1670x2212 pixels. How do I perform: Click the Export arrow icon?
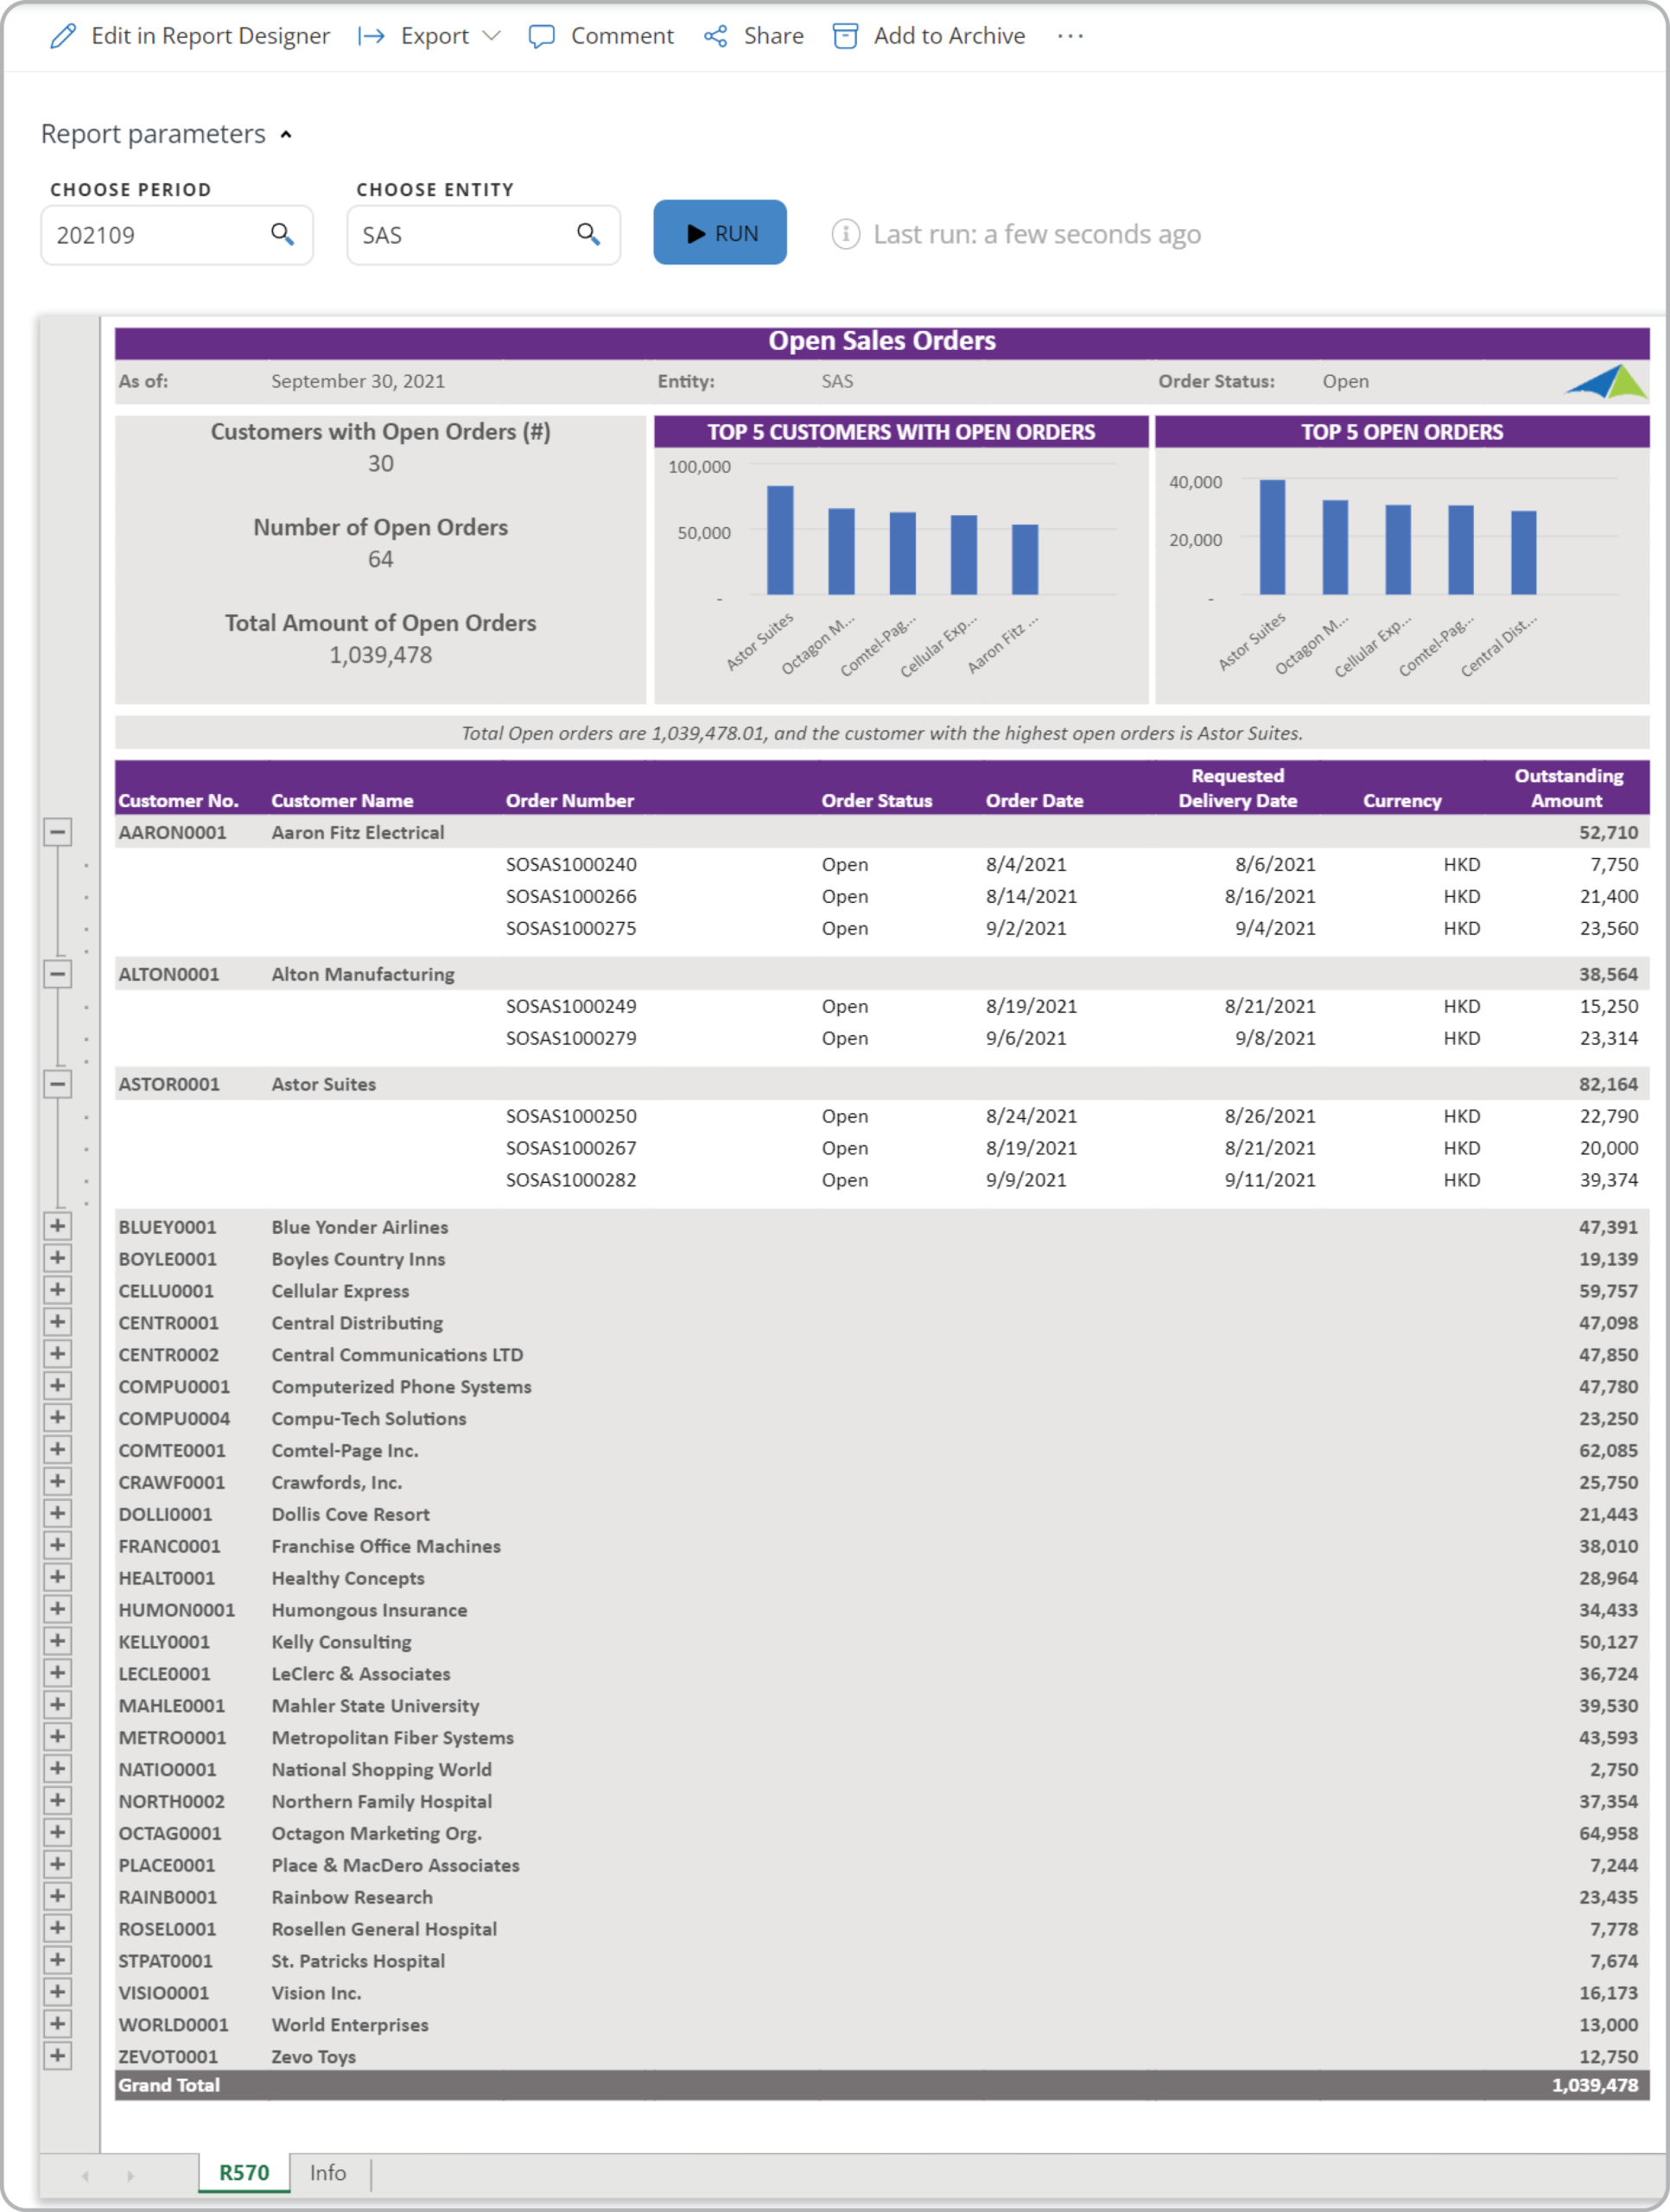pyautogui.click(x=371, y=36)
